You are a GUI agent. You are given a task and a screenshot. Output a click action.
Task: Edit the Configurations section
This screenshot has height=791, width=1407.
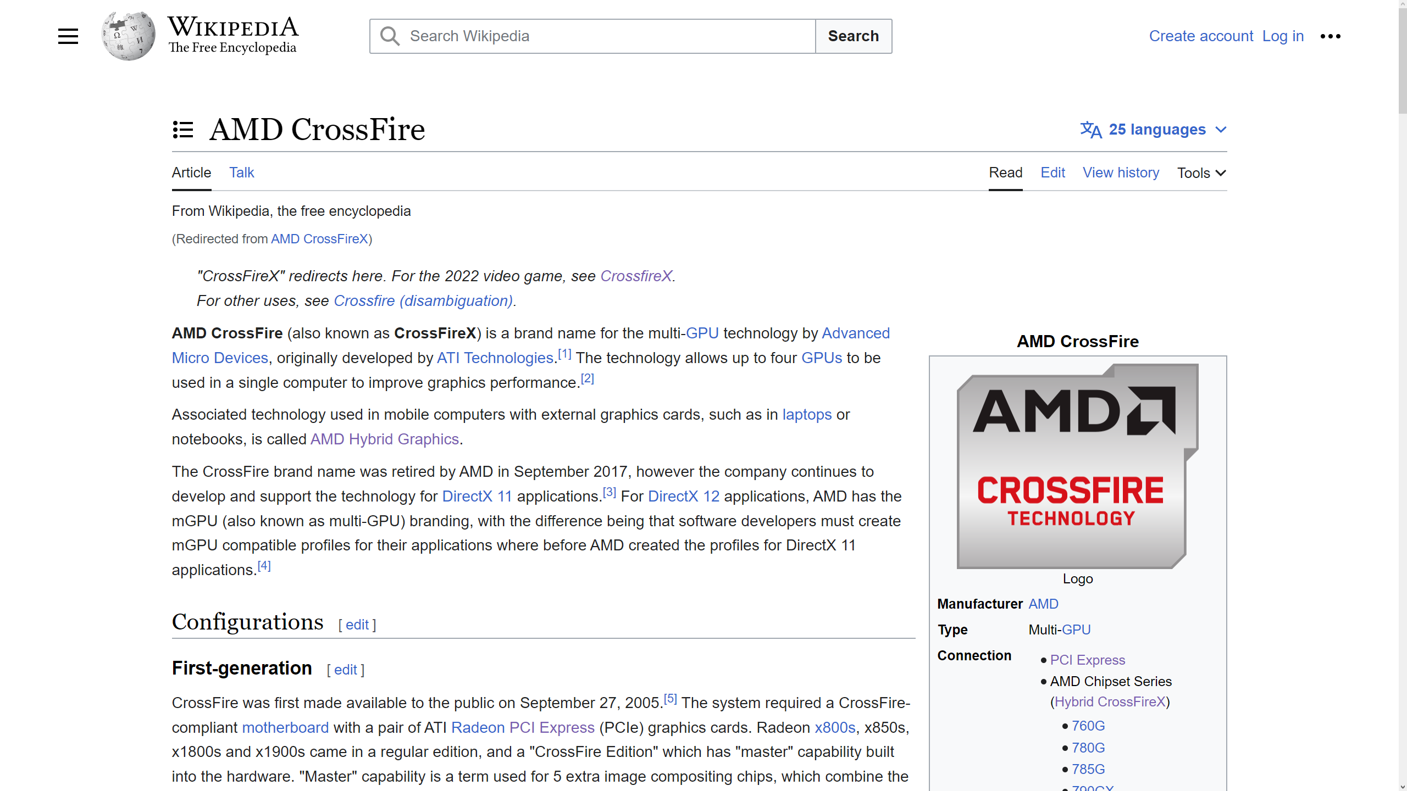click(x=357, y=625)
